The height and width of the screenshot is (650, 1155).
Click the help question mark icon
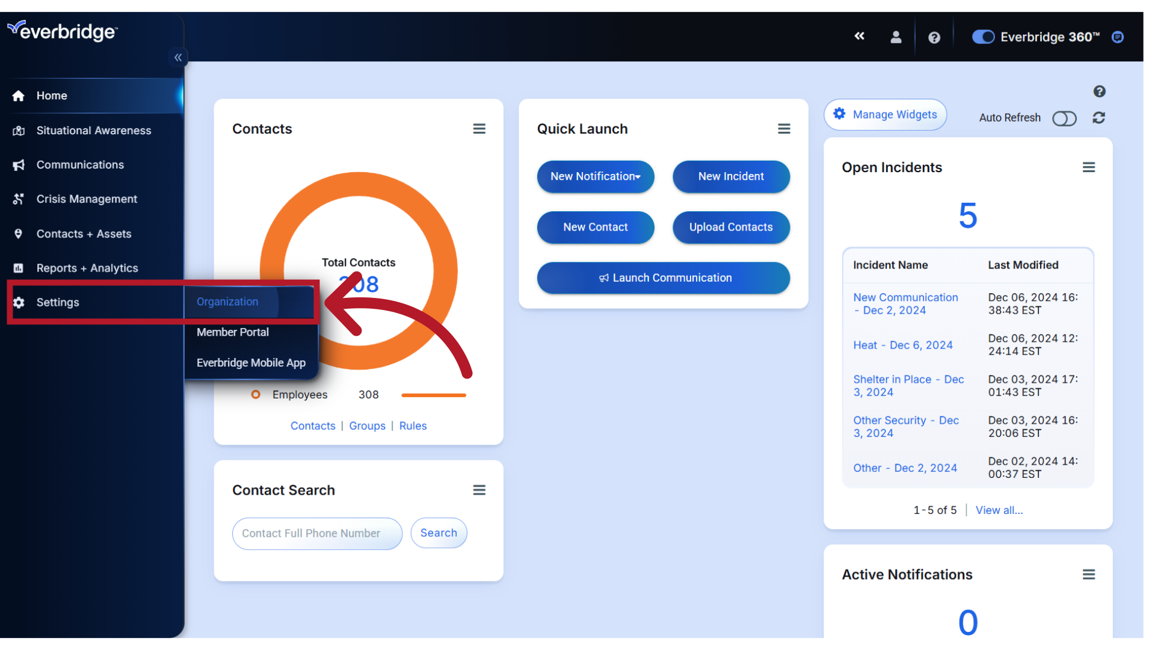point(934,37)
